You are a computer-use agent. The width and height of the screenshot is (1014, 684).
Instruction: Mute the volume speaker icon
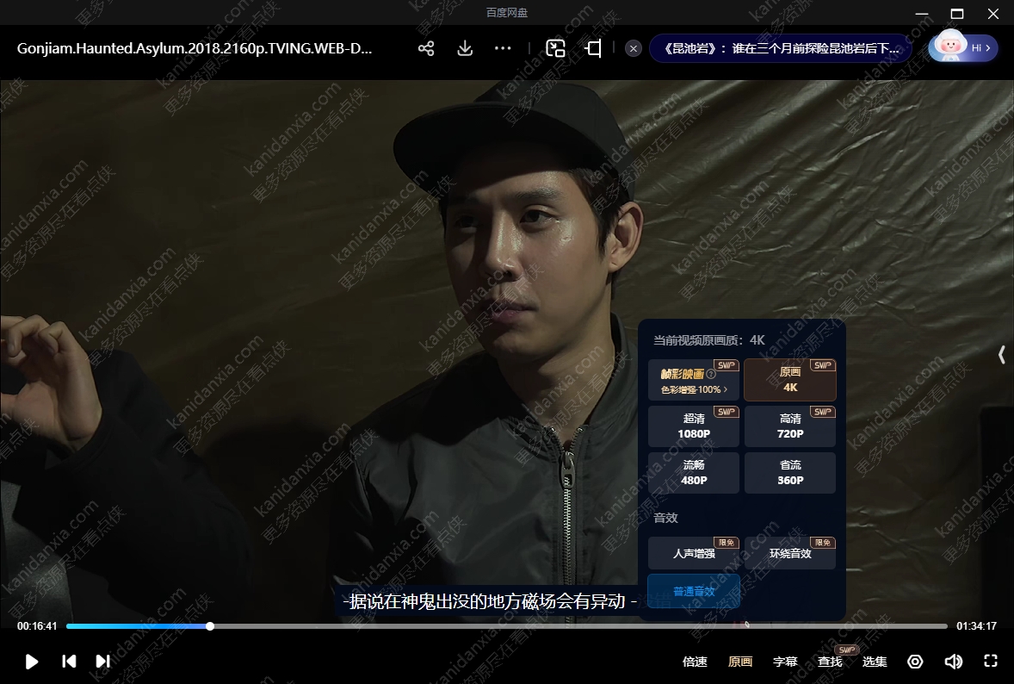953,662
